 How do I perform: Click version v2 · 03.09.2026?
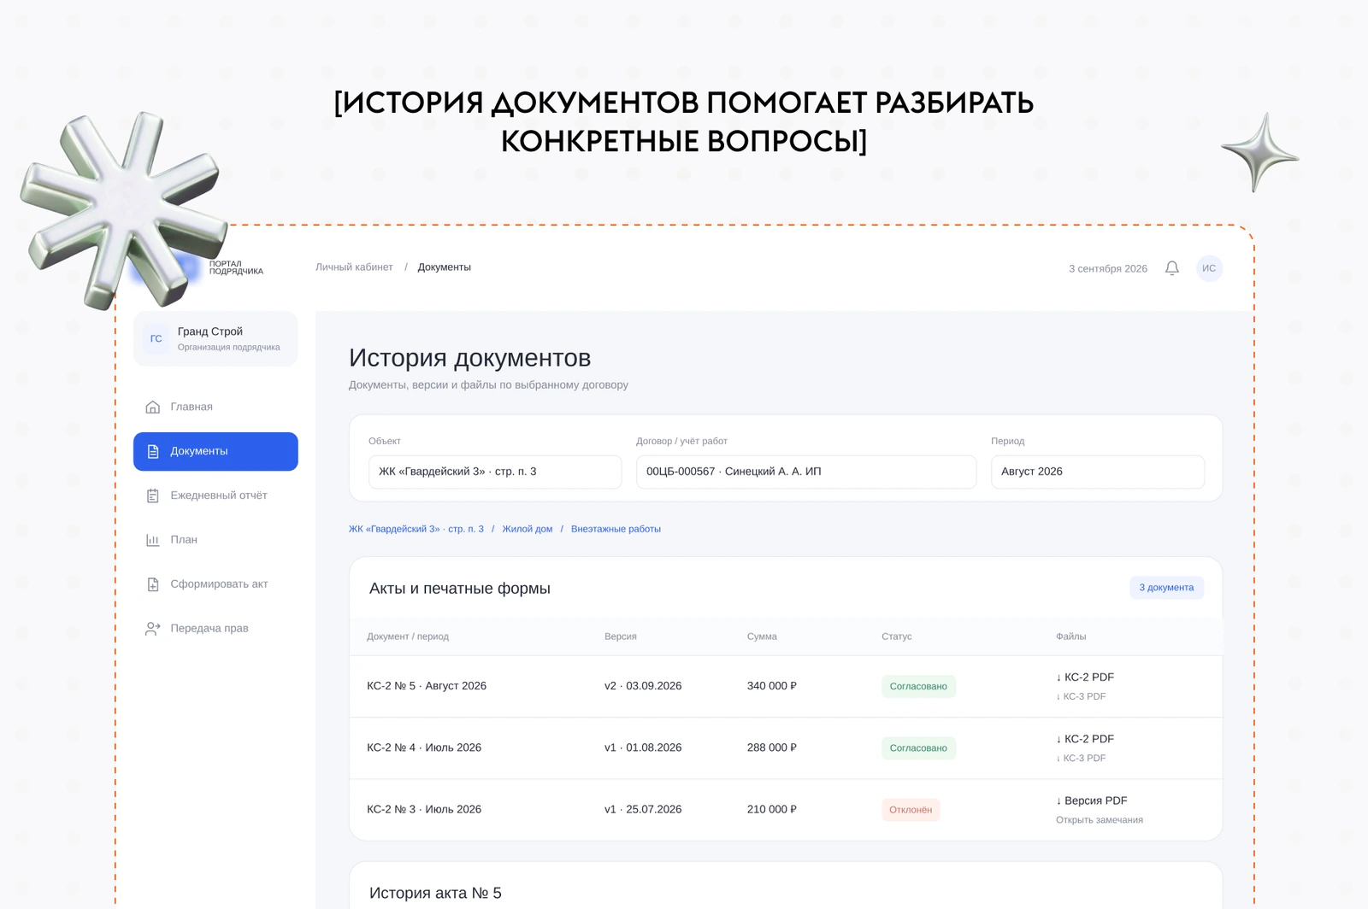coord(643,686)
